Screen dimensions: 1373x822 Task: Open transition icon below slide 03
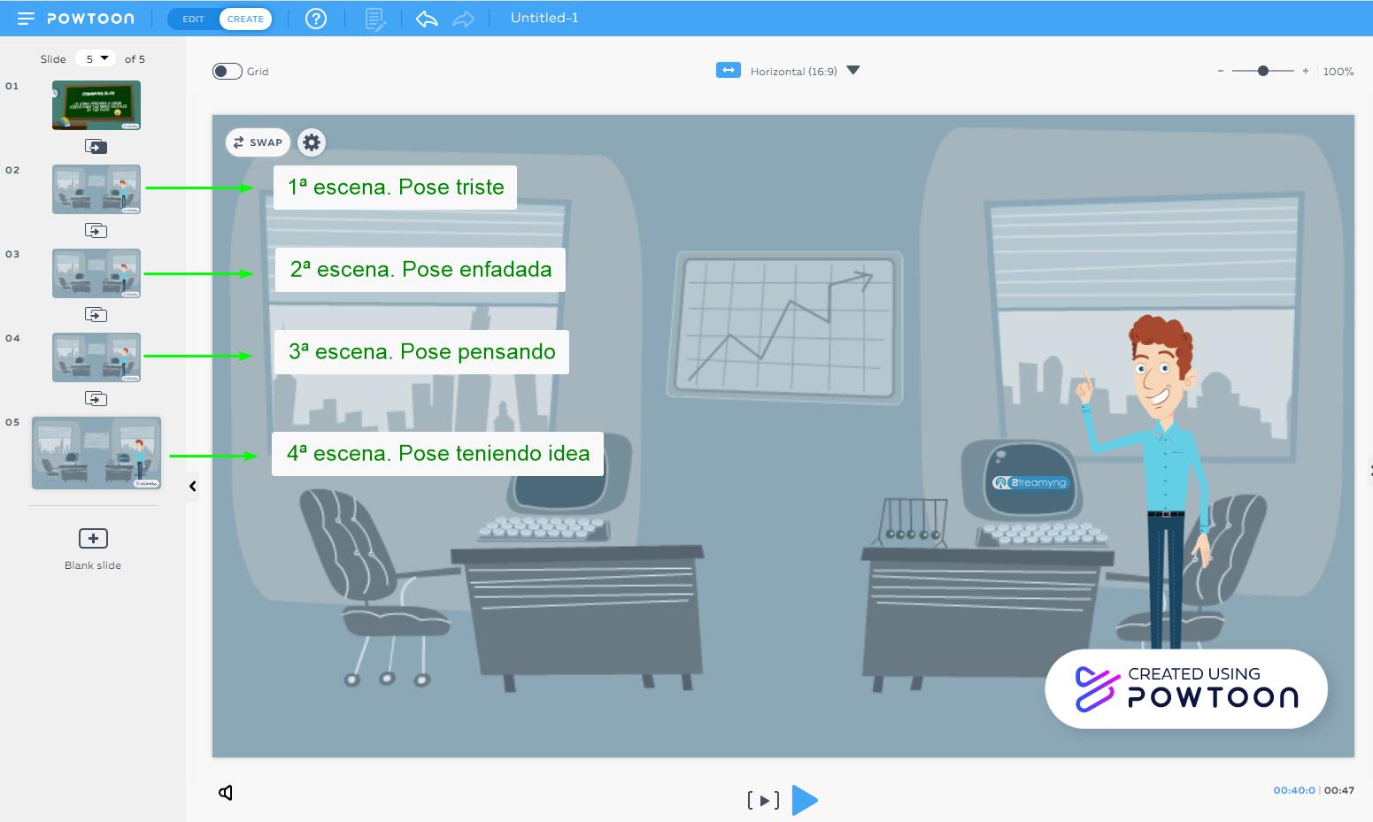(x=96, y=315)
